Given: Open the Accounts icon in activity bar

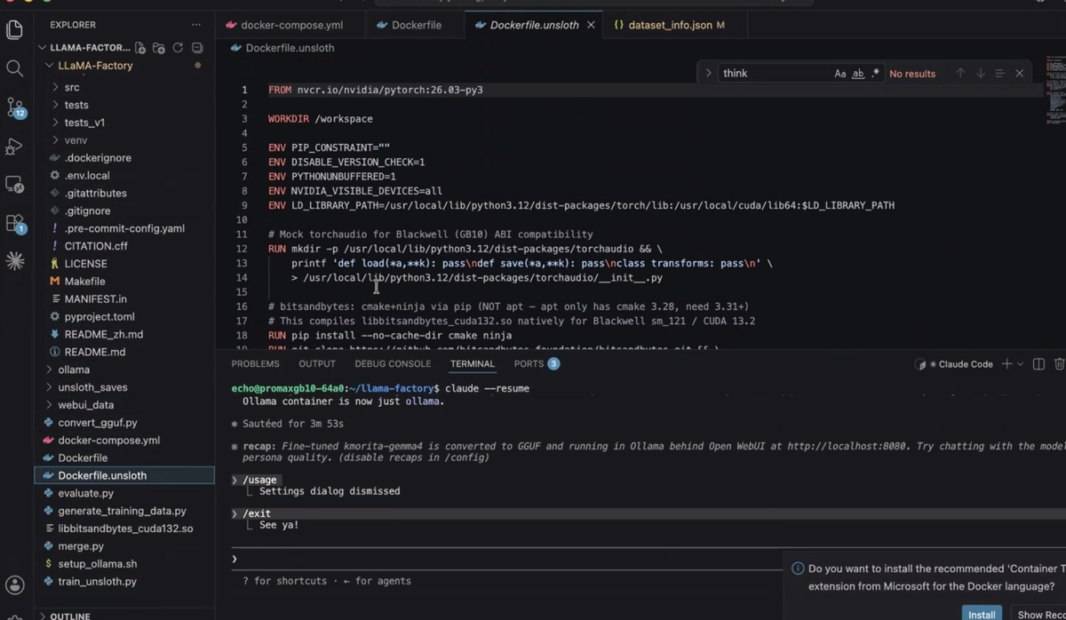Looking at the screenshot, I should click(x=14, y=584).
